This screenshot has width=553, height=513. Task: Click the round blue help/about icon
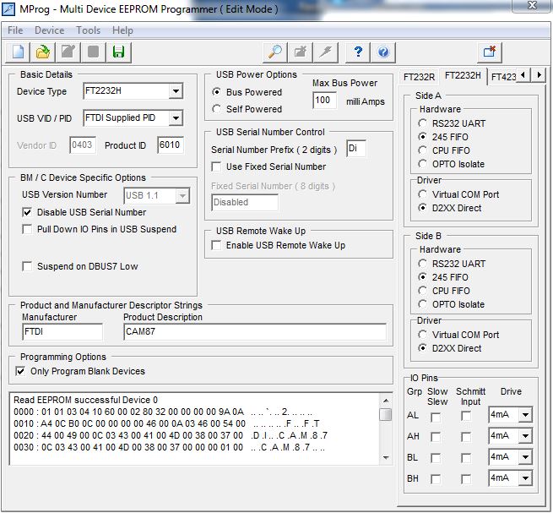(383, 52)
